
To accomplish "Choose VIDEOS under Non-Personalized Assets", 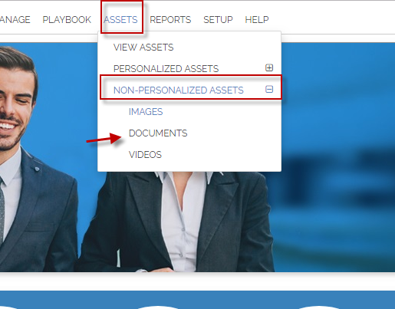I will pyautogui.click(x=145, y=155).
